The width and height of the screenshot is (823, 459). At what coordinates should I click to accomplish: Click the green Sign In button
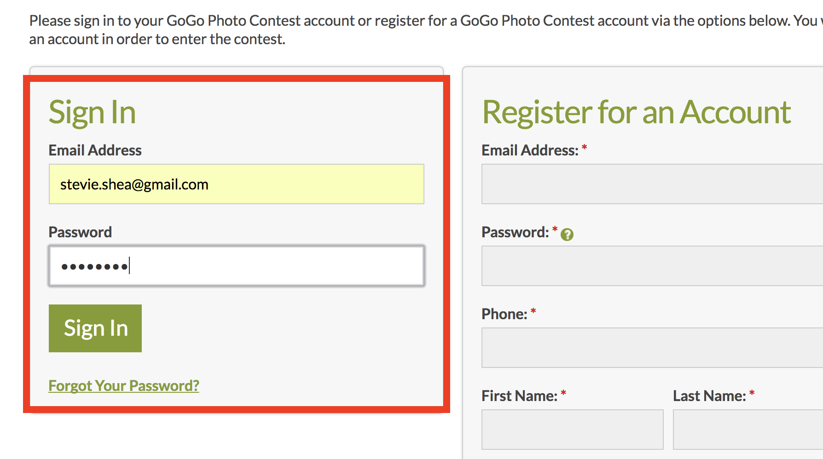[95, 328]
